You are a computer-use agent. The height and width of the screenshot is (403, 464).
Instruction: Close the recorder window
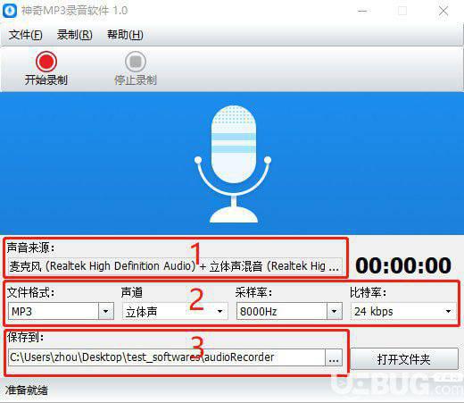(443, 11)
